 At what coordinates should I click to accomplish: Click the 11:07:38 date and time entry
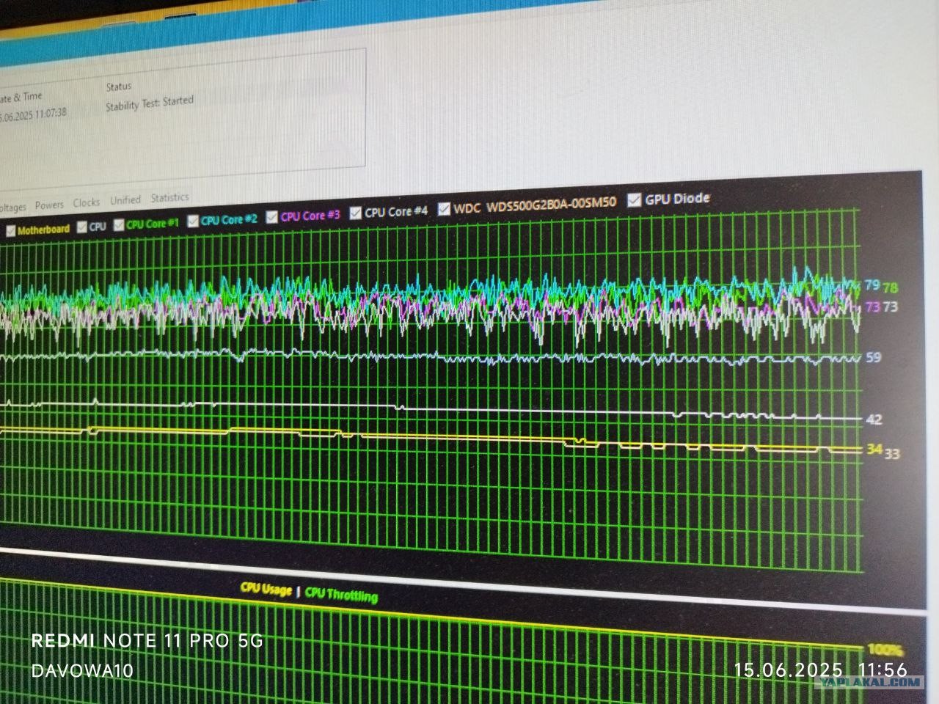pyautogui.click(x=33, y=114)
